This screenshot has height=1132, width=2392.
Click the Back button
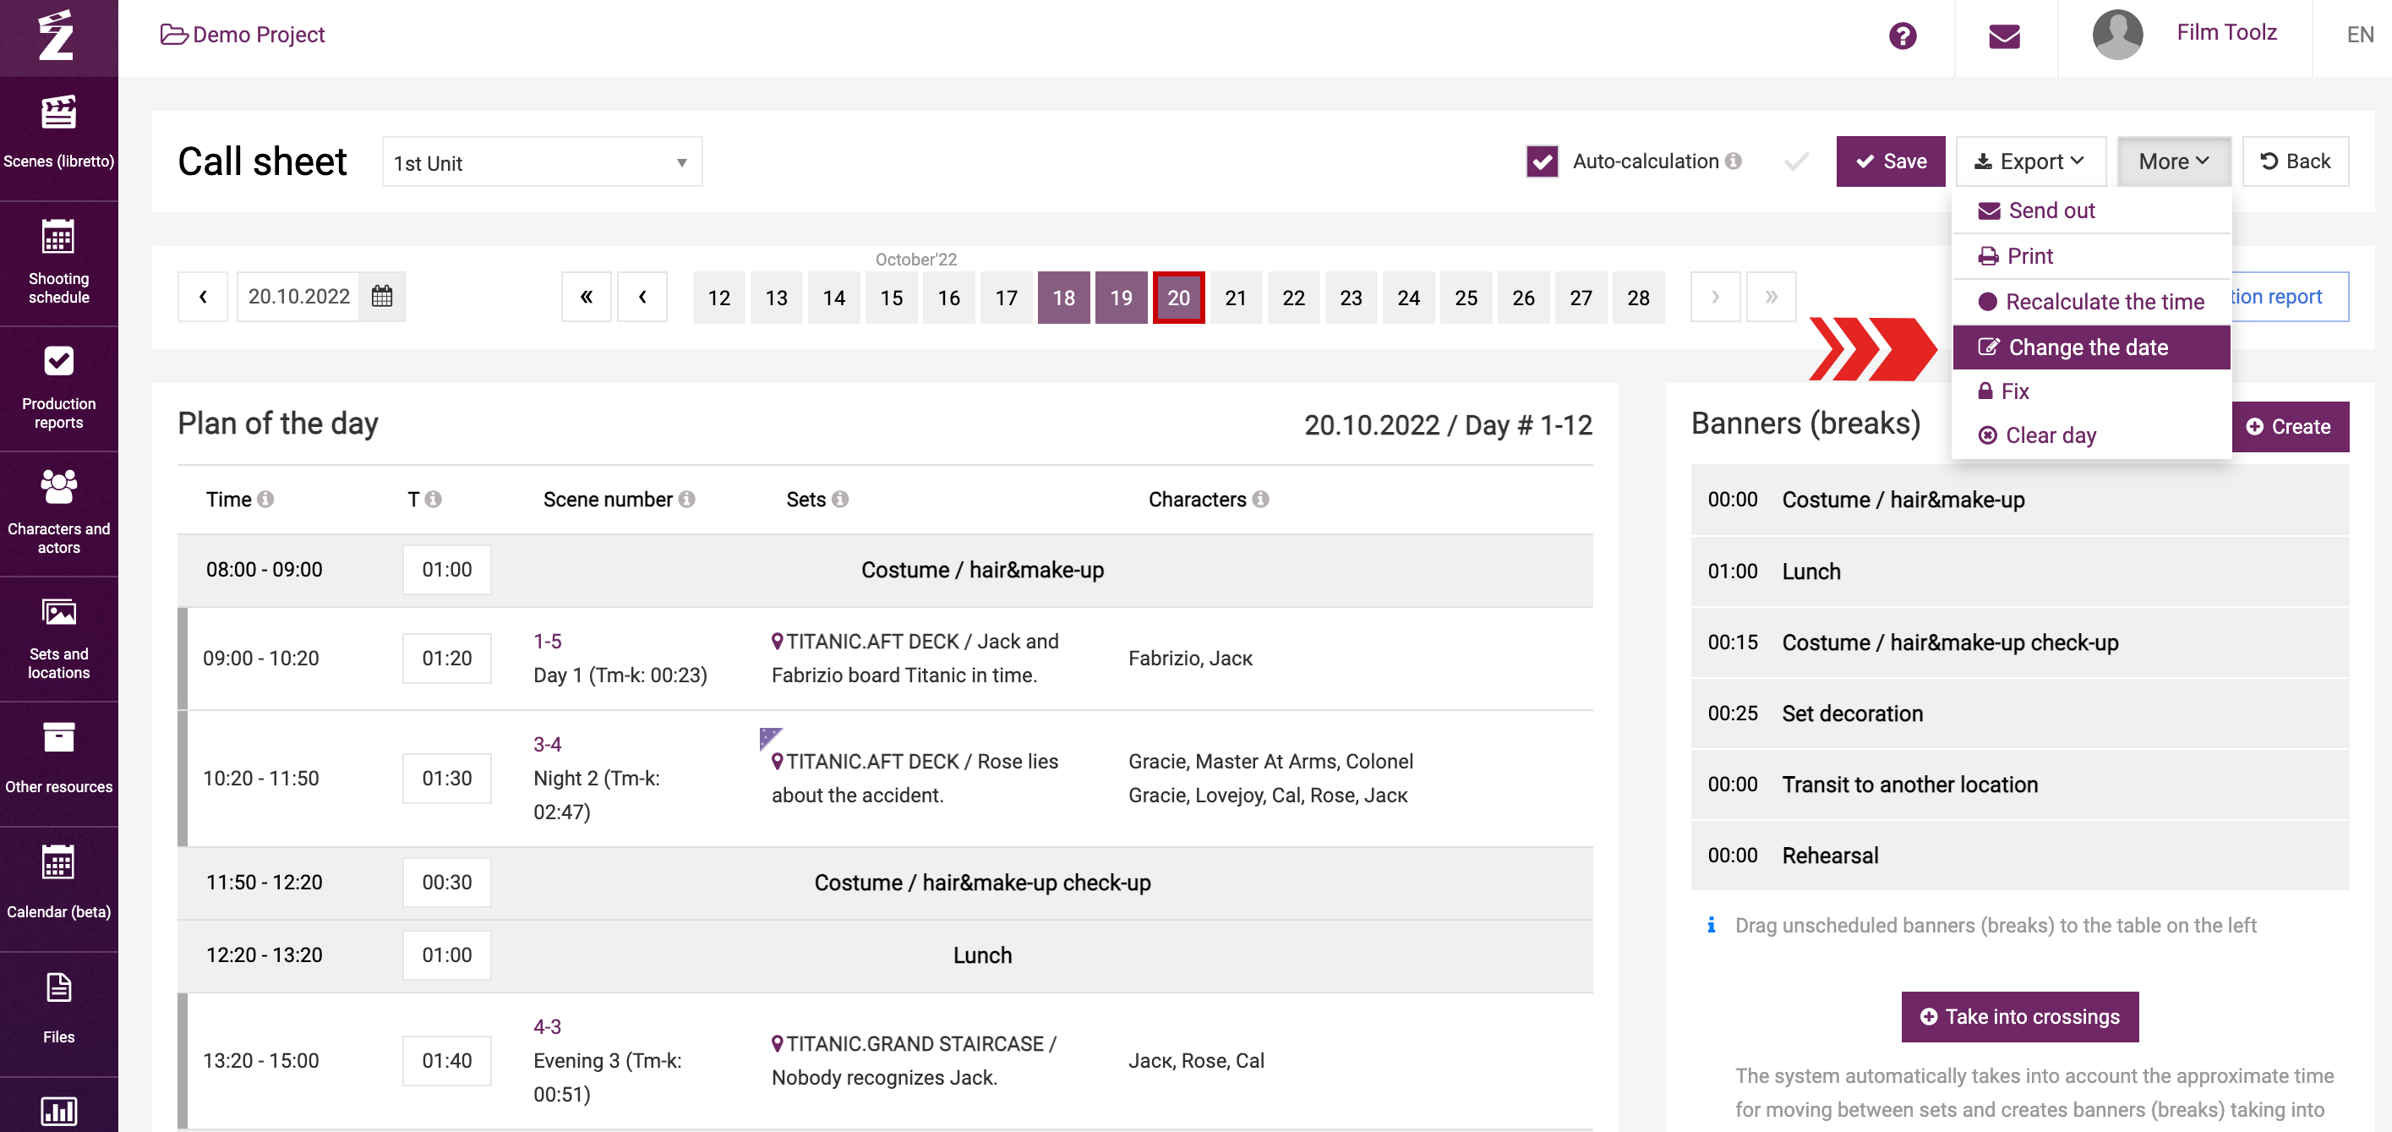coord(2295,161)
